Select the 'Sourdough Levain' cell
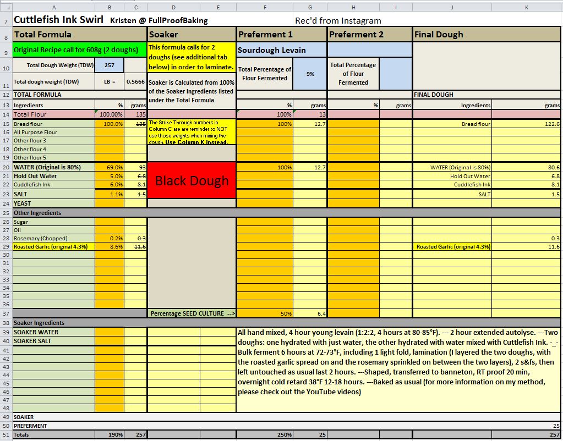This screenshot has width=563, height=441. (282, 50)
